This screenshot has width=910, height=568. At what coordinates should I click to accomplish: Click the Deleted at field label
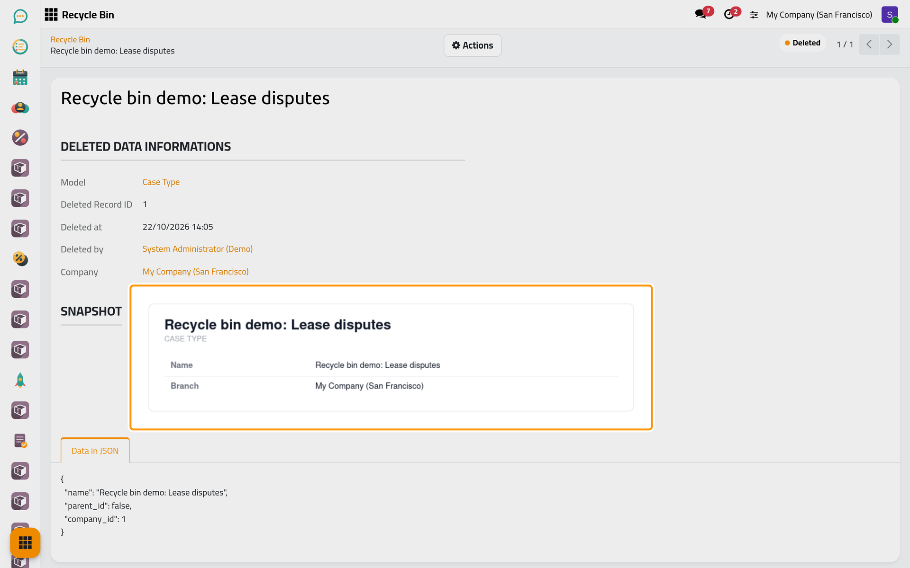(81, 227)
